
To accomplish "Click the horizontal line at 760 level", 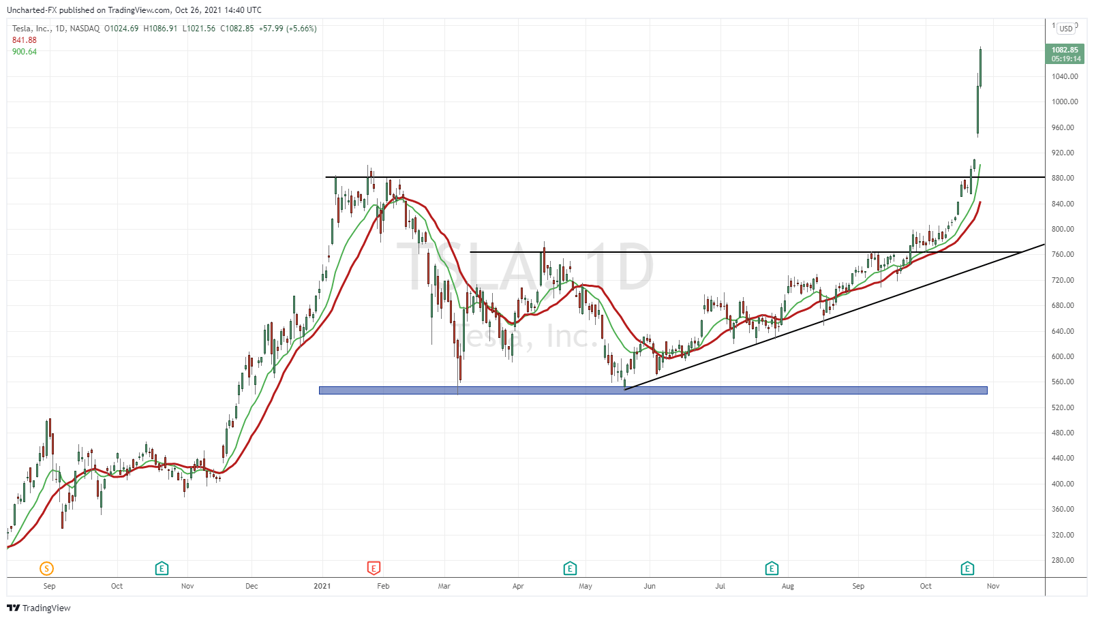I will pos(746,252).
